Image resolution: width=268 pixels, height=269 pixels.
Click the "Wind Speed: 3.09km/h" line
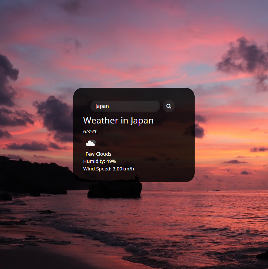point(108,169)
